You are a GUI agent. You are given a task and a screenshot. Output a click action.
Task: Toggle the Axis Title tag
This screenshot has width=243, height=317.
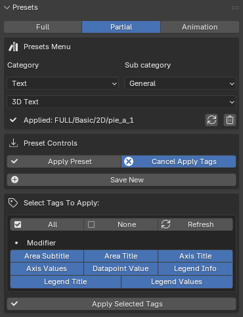pos(195,256)
